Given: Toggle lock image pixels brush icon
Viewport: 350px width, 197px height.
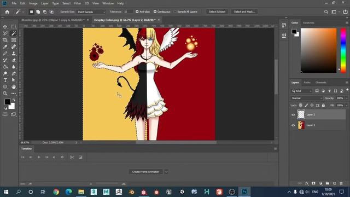Looking at the screenshot, I should click(x=306, y=105).
